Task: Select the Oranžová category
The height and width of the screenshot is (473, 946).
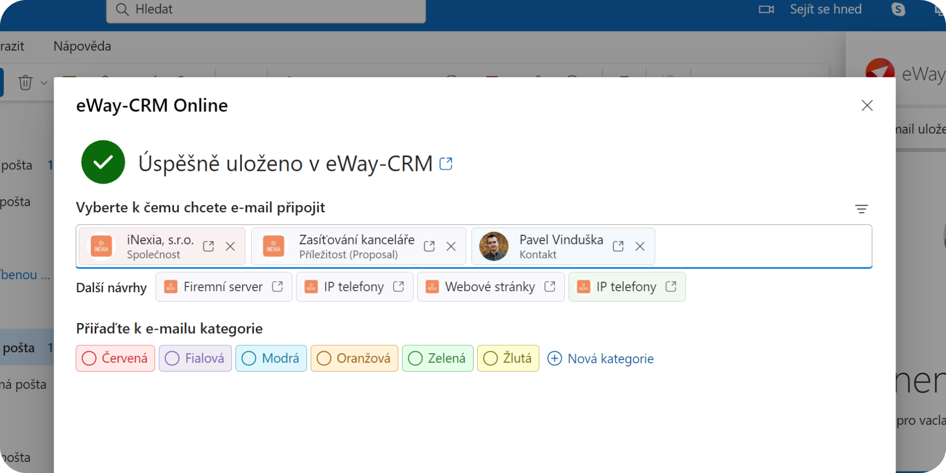Action: 354,358
